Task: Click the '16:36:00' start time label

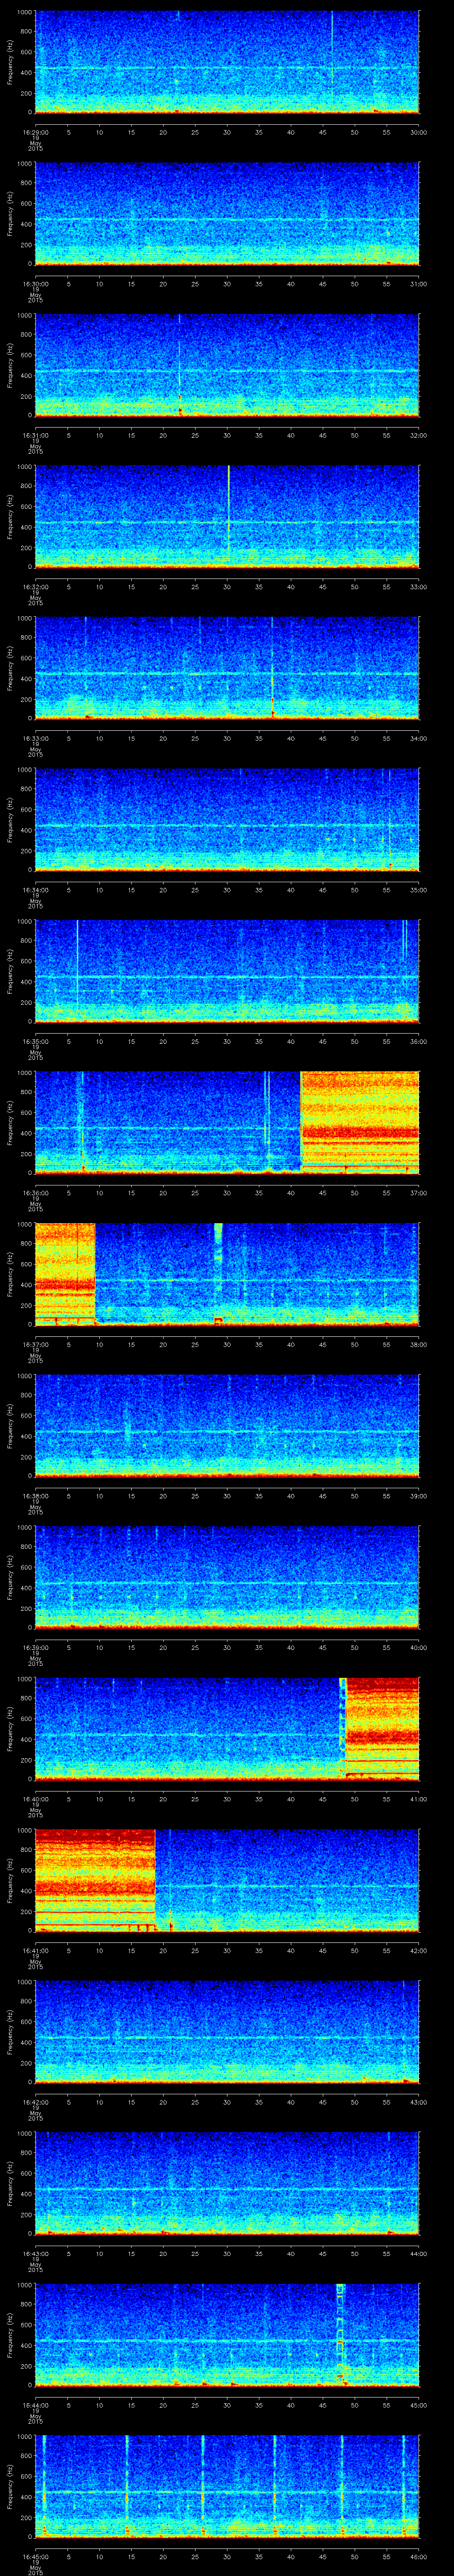Action: (35, 1193)
